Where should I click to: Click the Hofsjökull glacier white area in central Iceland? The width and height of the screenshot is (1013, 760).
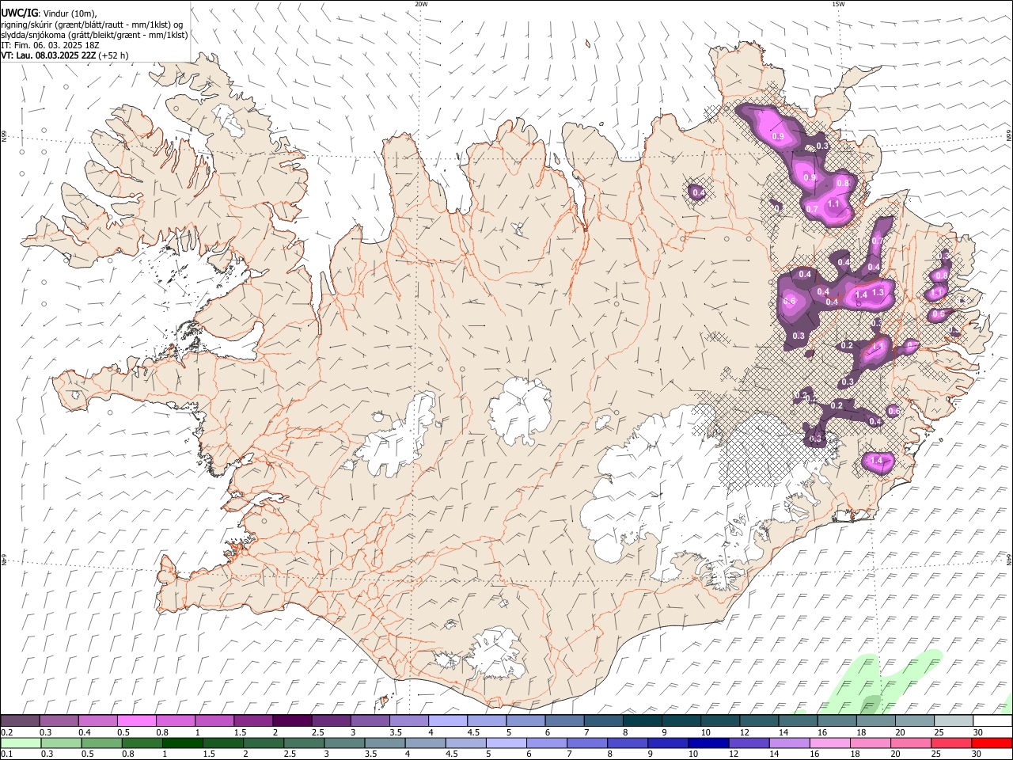click(x=520, y=410)
